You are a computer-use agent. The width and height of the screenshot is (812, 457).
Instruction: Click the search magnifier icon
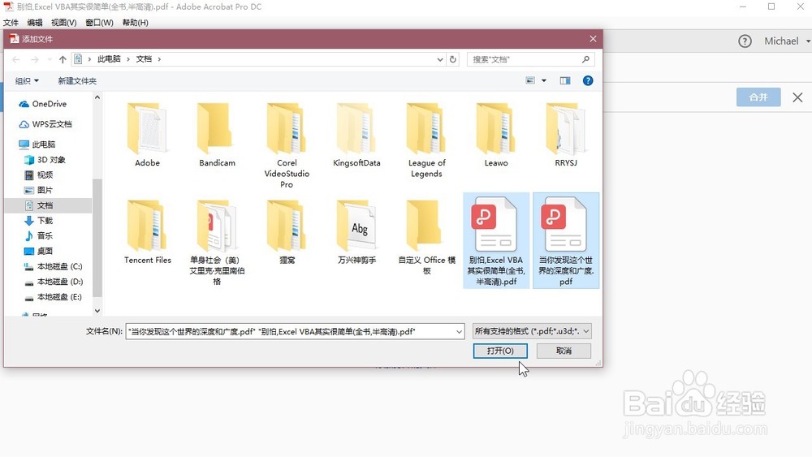coord(585,59)
